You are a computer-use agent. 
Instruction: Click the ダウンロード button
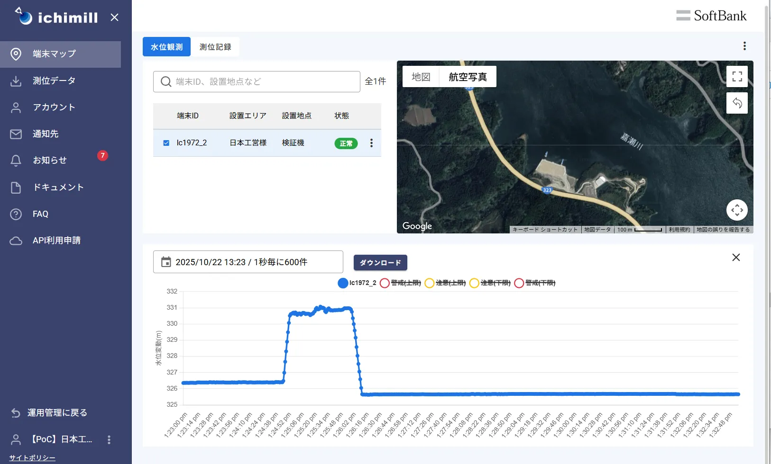pos(380,263)
